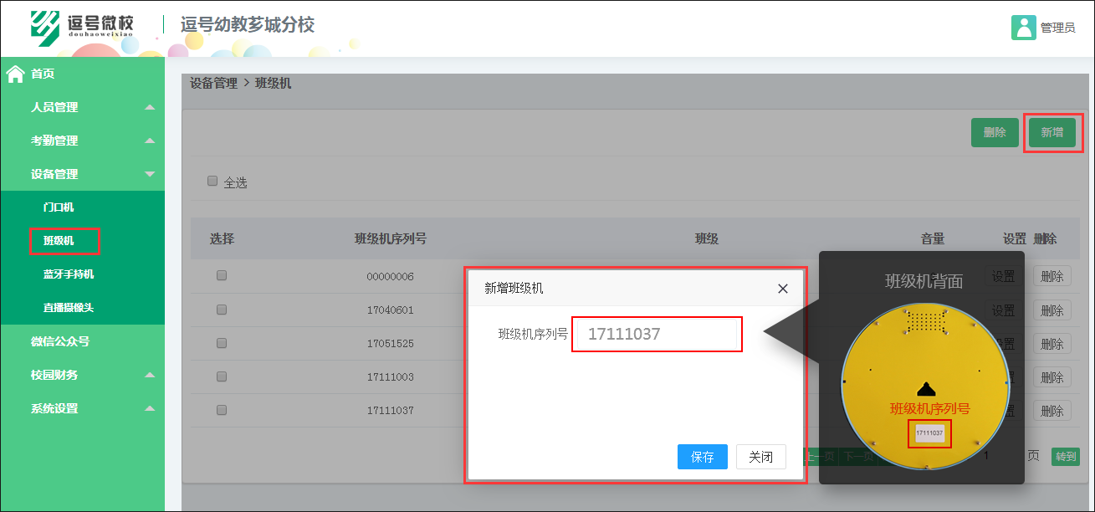Select the 门口机 sidebar item
This screenshot has width=1095, height=512.
(x=65, y=207)
